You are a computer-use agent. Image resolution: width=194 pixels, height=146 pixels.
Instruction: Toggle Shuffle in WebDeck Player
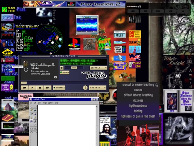click(59, 88)
